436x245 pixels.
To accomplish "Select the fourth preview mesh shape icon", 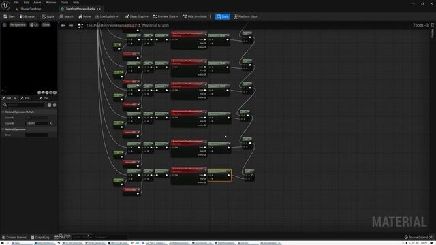I will [51, 93].
